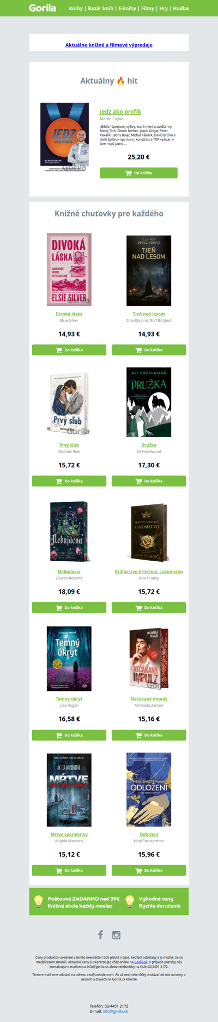Click the Nebojácna book cover image
This screenshot has width=218, height=1022.
tap(69, 532)
